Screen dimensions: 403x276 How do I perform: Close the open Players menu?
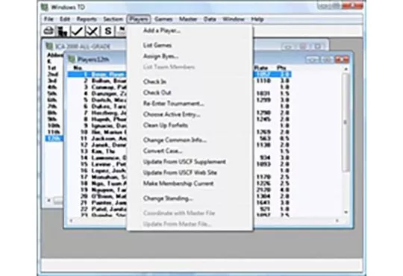tap(139, 19)
